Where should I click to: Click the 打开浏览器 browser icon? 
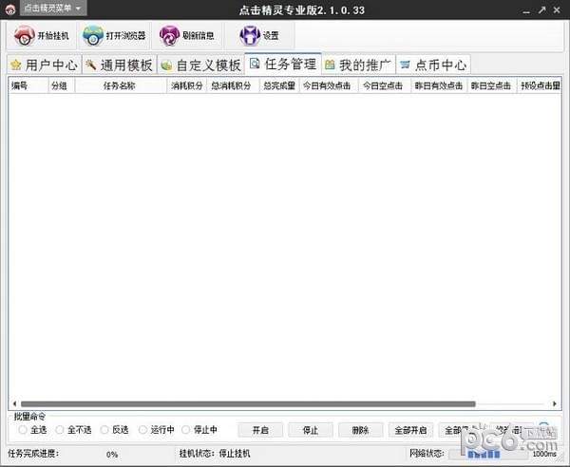[x=93, y=36]
